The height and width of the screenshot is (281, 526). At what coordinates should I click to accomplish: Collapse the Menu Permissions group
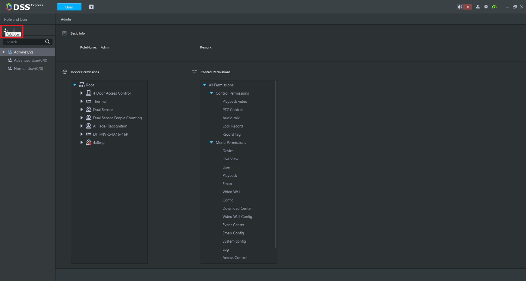[211, 143]
